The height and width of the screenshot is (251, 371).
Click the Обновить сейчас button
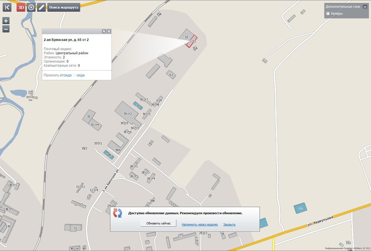(158, 223)
